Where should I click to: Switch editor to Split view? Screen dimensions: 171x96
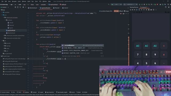point(121,11)
